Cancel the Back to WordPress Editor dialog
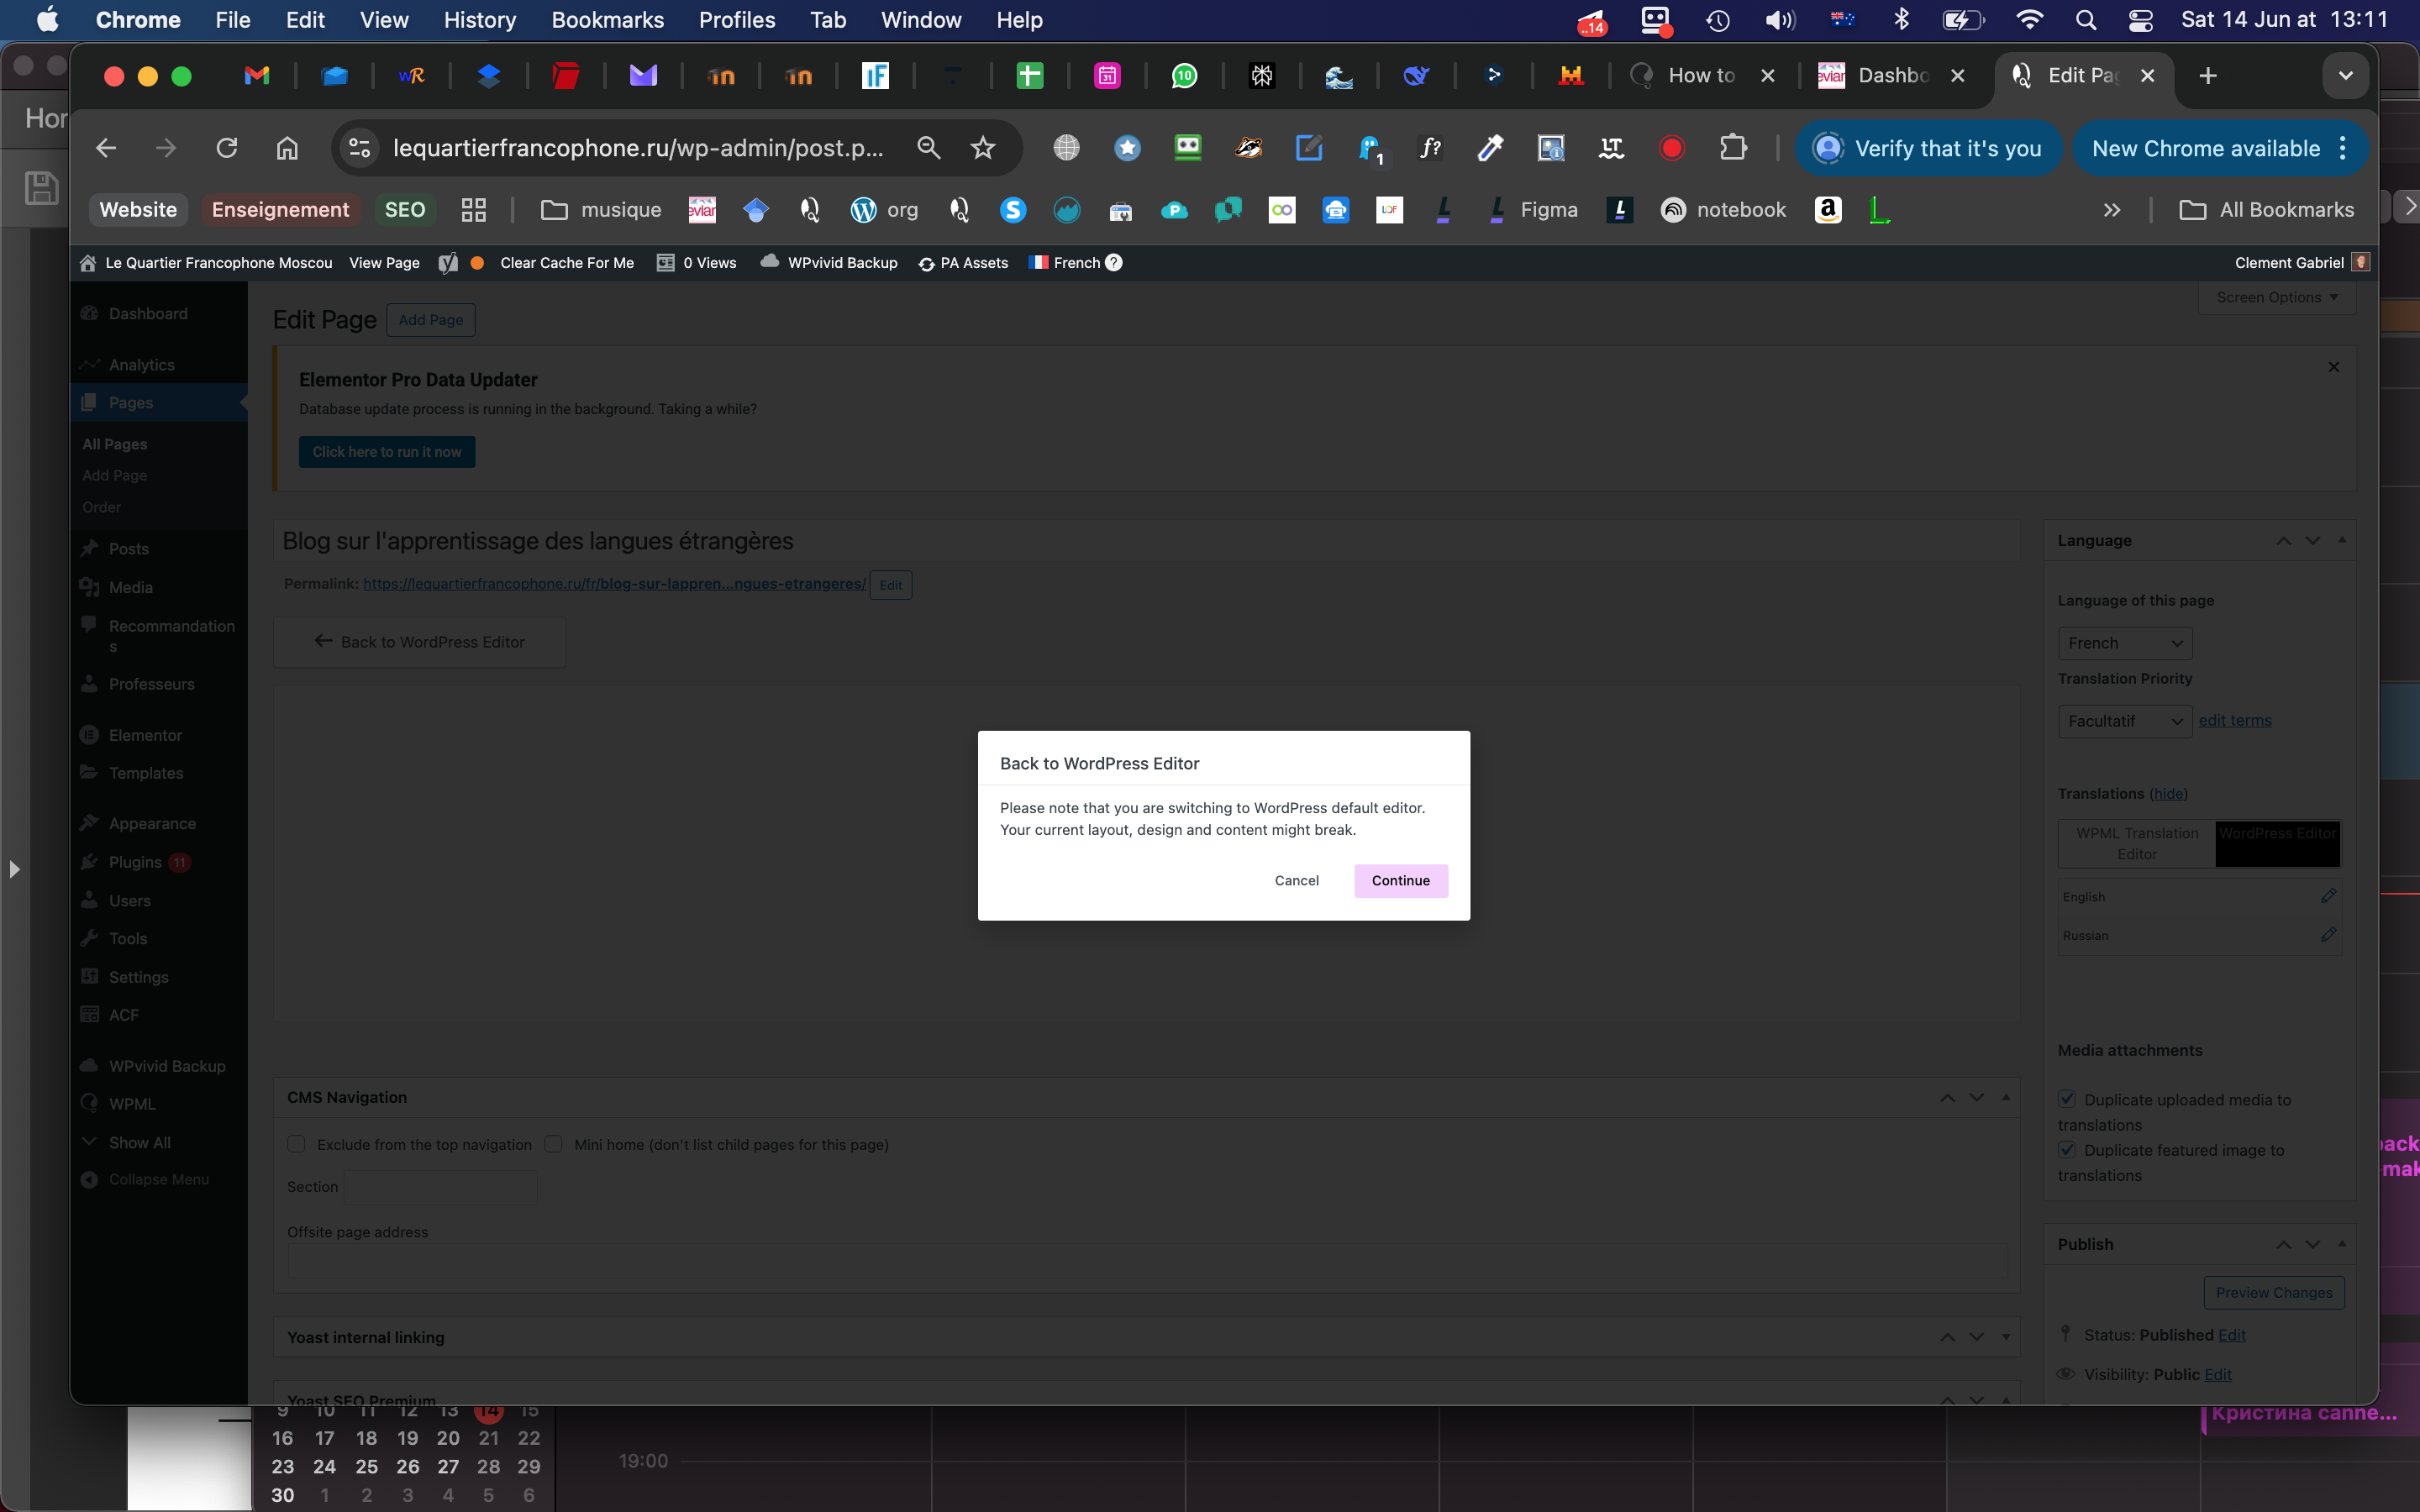 click(x=1296, y=880)
